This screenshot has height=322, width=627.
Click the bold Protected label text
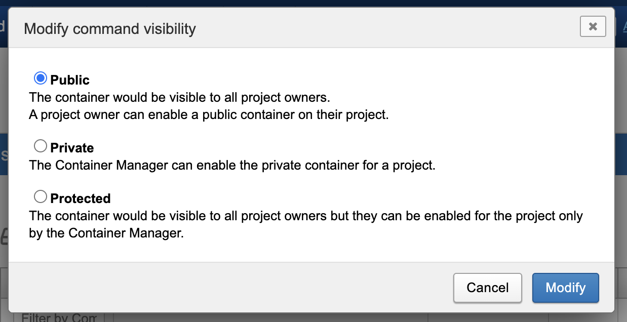[81, 198]
